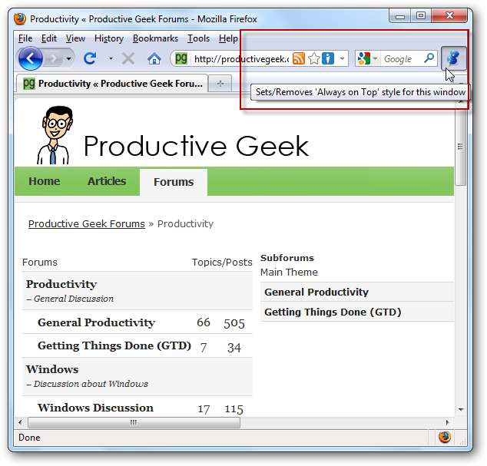Open the dropdown arrow beside Reload
The height and width of the screenshot is (466, 487).
pyautogui.click(x=111, y=58)
